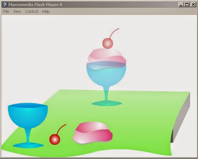Viewport: 198px width, 159px height.
Task: Open the View menu
Action: click(17, 11)
